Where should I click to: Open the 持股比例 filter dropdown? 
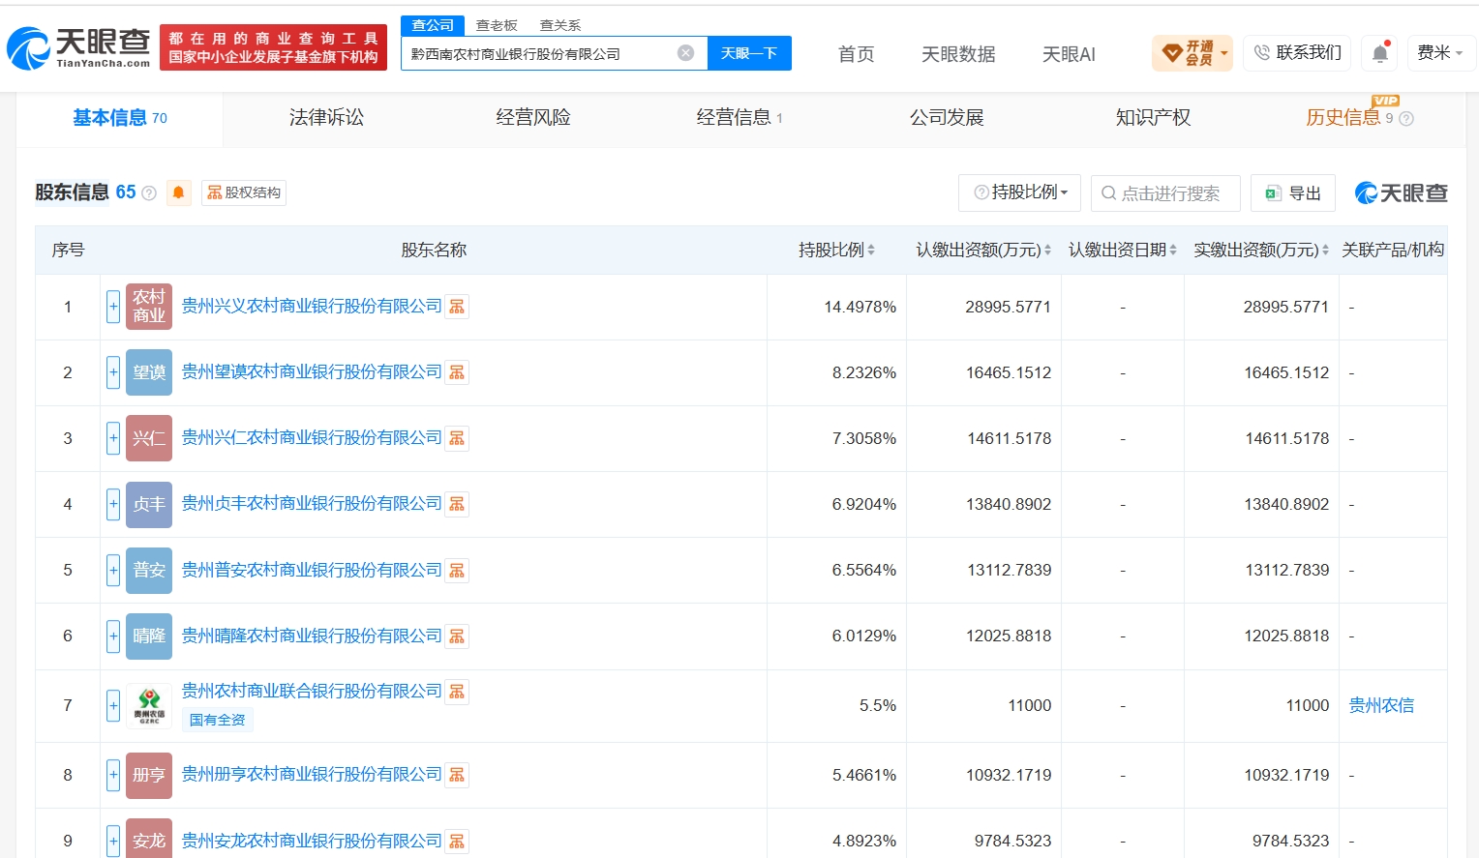point(1021,192)
